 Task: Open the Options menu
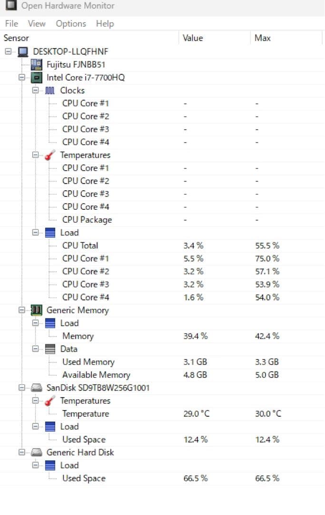(70, 23)
